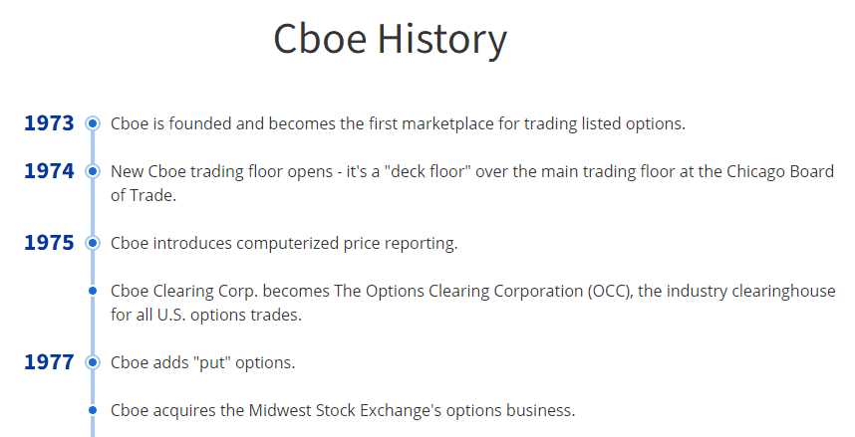Click the timeline line between 1975 and 1977

[x=93, y=327]
